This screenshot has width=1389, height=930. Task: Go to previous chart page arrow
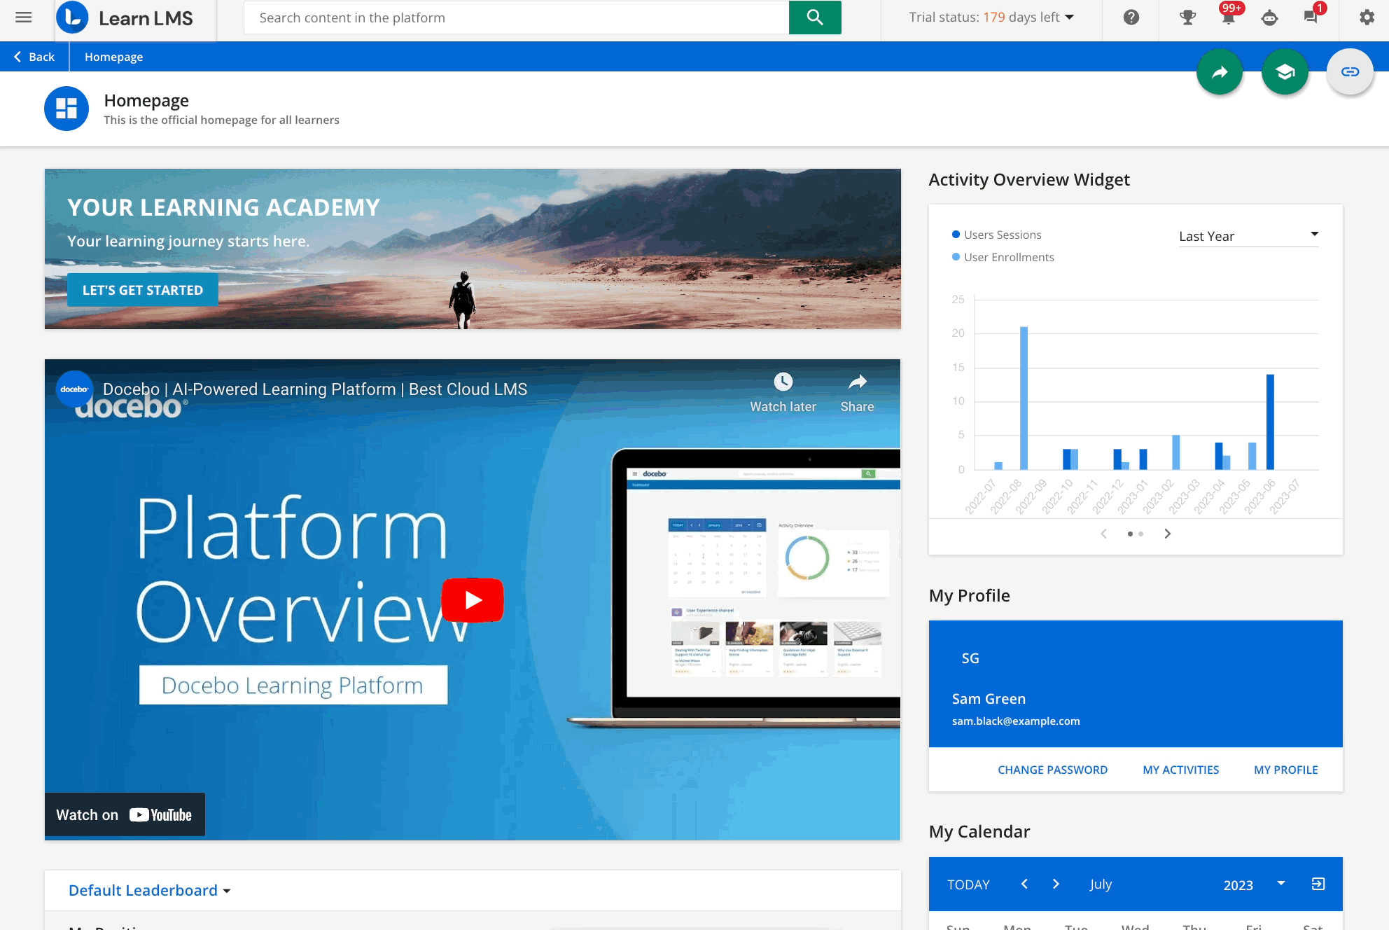pos(1104,534)
